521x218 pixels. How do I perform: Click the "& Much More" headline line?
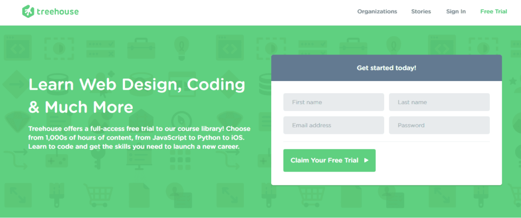81,107
